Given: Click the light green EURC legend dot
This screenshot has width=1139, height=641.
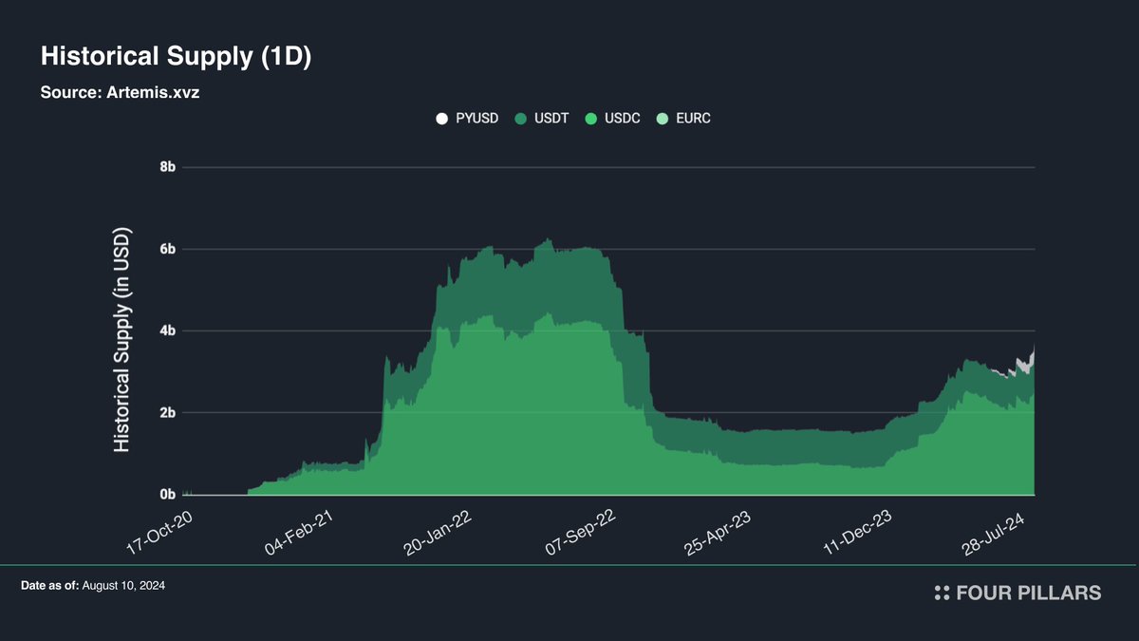Looking at the screenshot, I should pyautogui.click(x=662, y=119).
